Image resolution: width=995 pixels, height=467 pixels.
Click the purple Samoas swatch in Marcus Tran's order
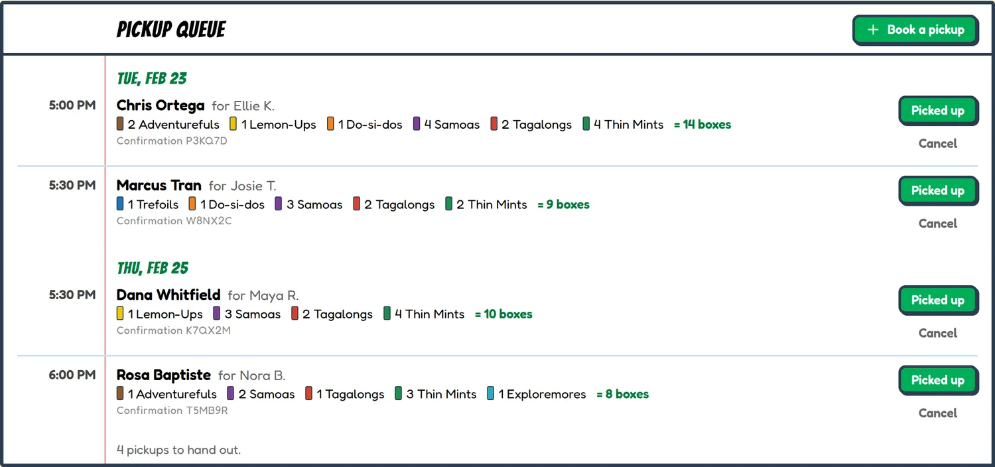(279, 204)
